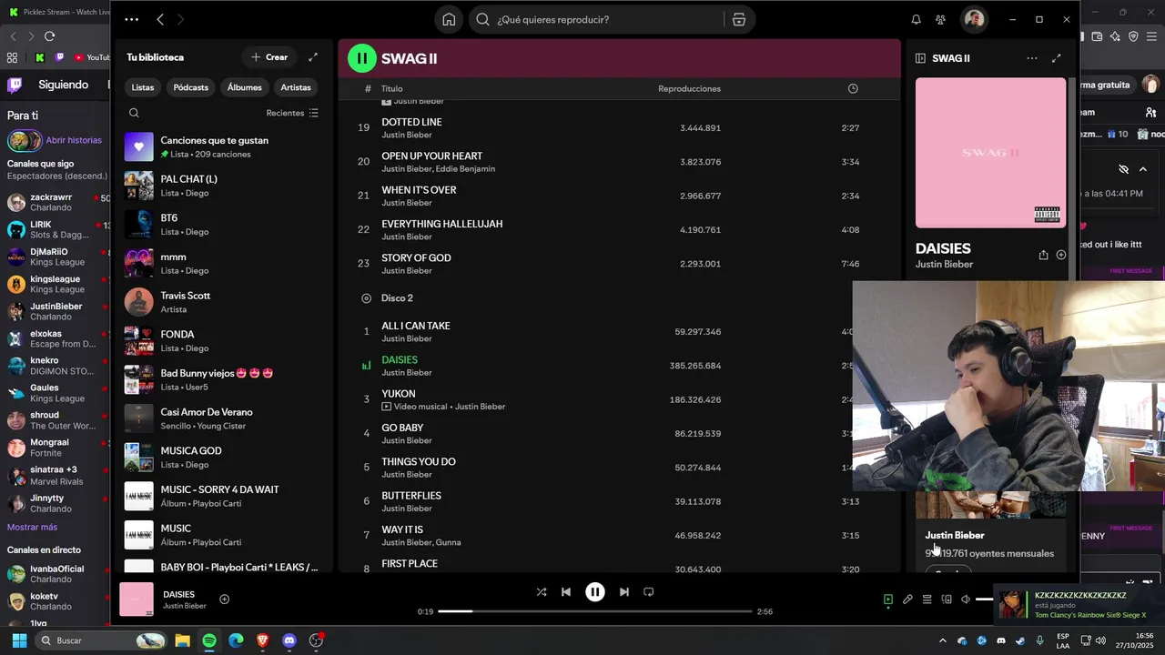
Task: Search within Tu biblioteca
Action: point(134,113)
